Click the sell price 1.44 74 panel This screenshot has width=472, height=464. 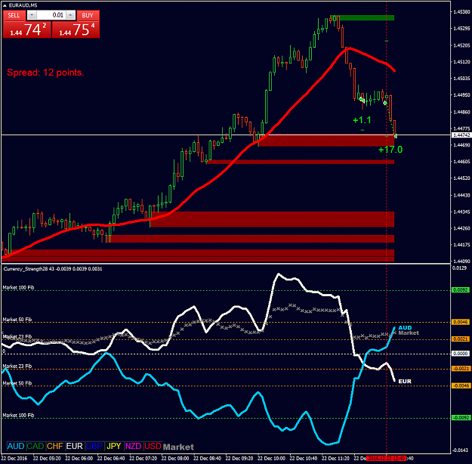pos(26,29)
